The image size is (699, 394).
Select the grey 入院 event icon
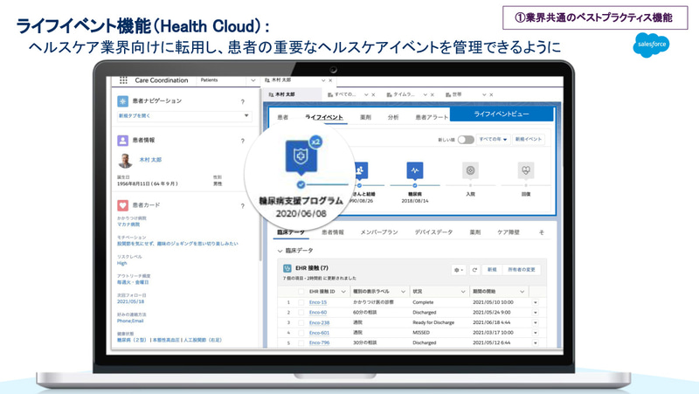470,169
